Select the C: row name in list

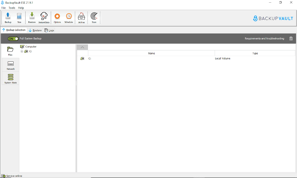pos(90,58)
